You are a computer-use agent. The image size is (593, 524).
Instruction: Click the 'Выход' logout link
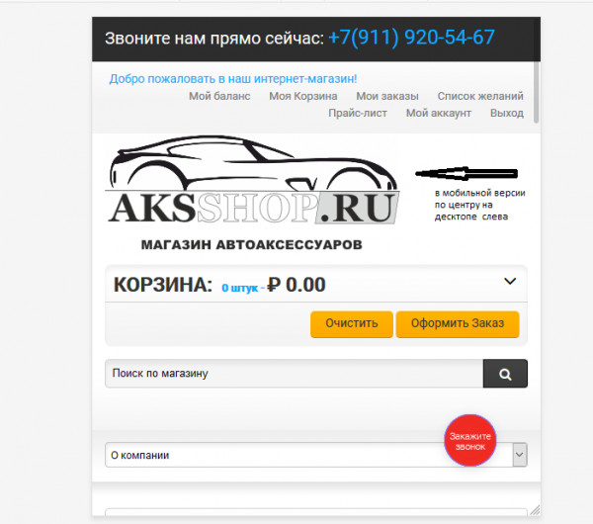[507, 113]
